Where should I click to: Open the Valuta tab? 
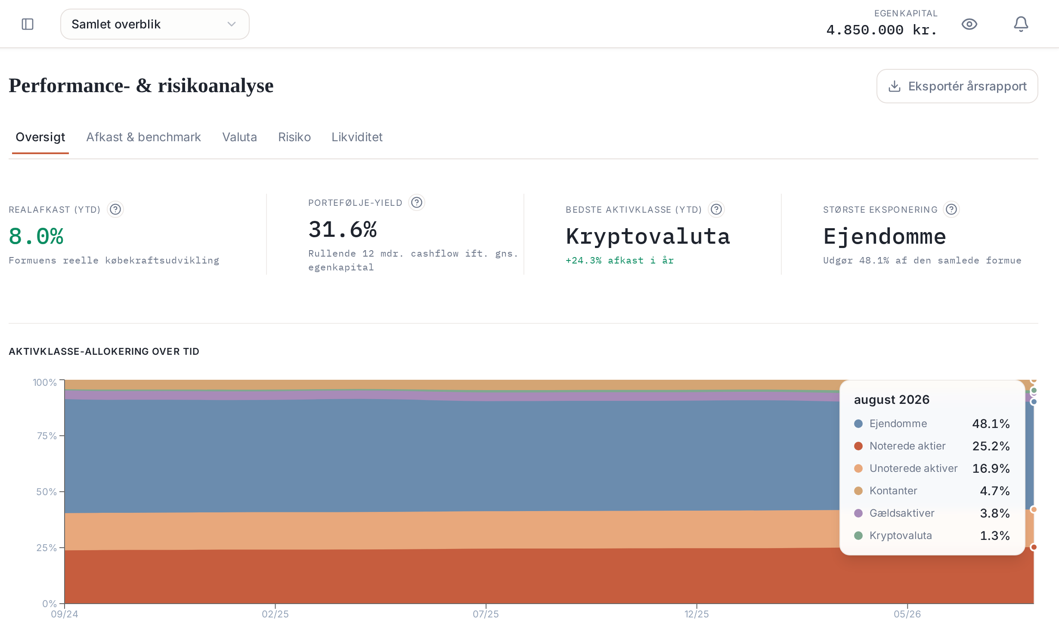239,137
